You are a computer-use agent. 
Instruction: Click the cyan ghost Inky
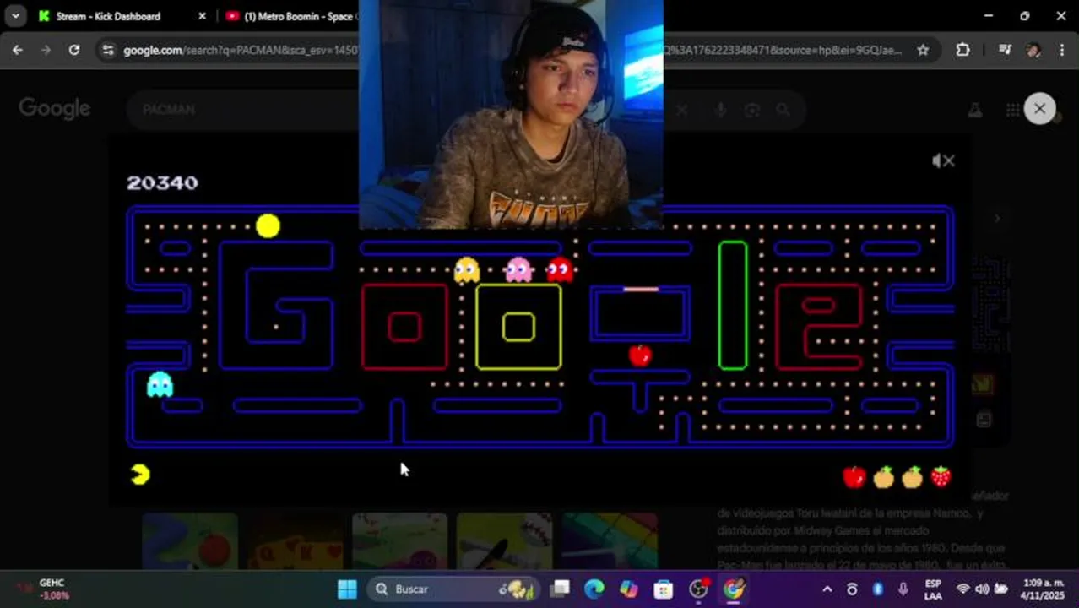(x=160, y=384)
